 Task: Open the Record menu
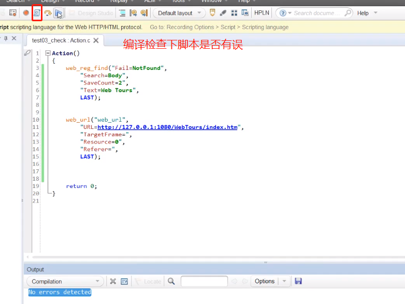coord(84,1)
